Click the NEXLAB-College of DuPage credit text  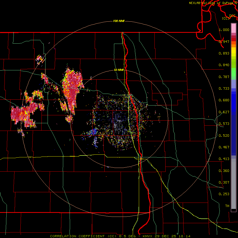pos(212,3)
